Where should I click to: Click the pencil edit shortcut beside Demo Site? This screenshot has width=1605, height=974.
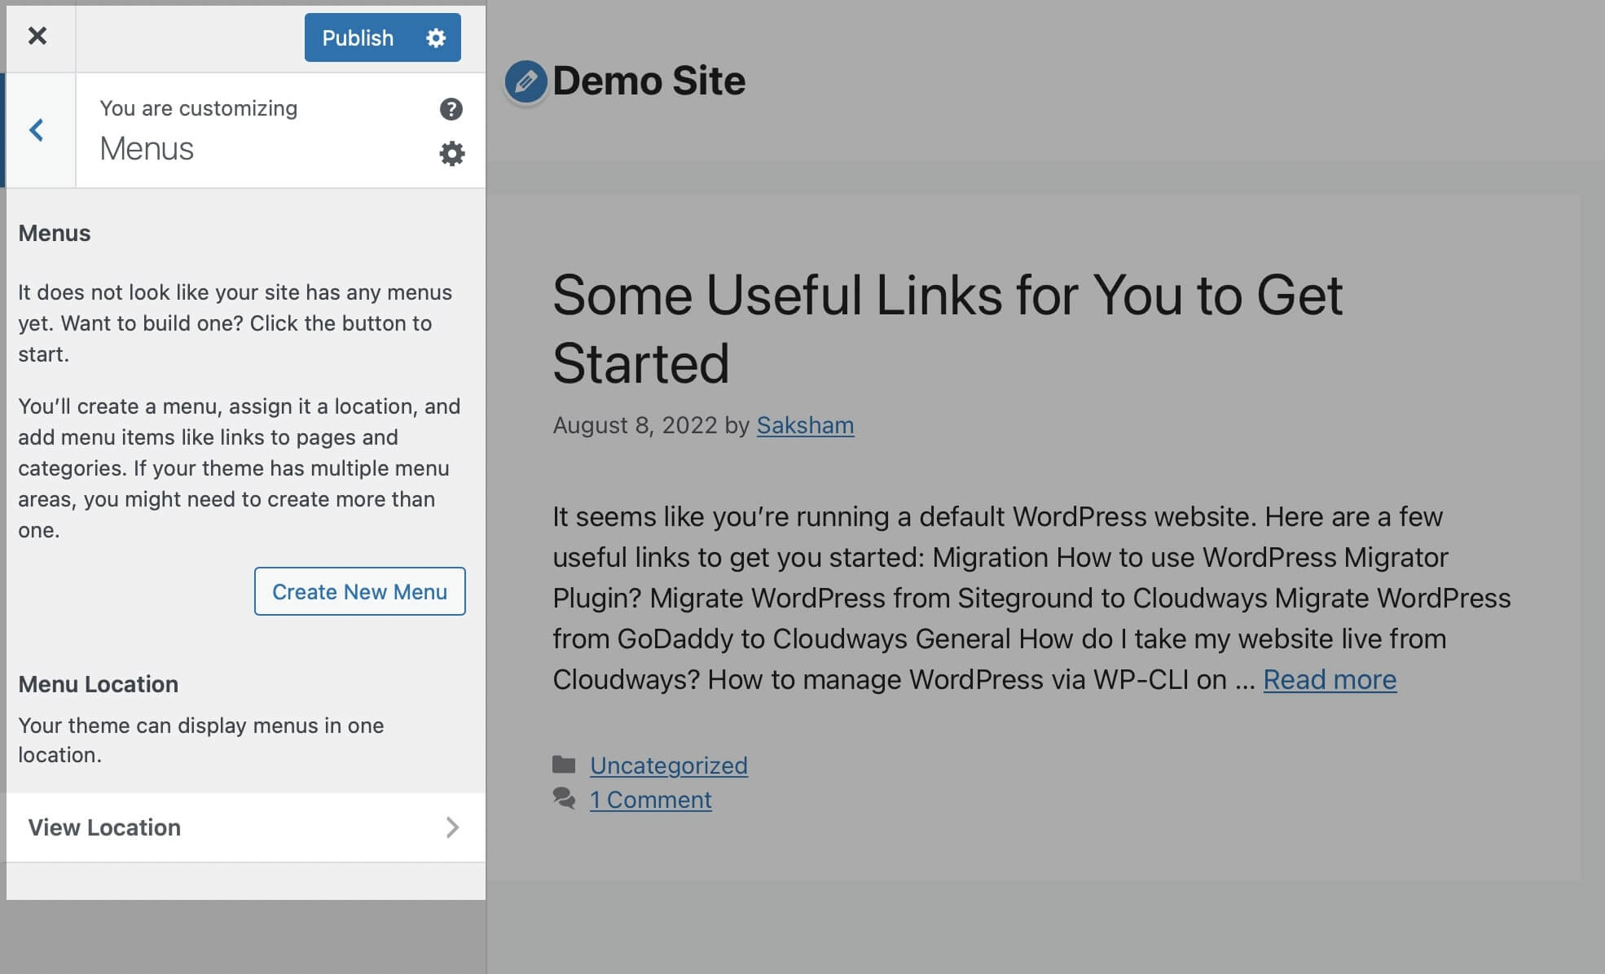[x=525, y=81]
